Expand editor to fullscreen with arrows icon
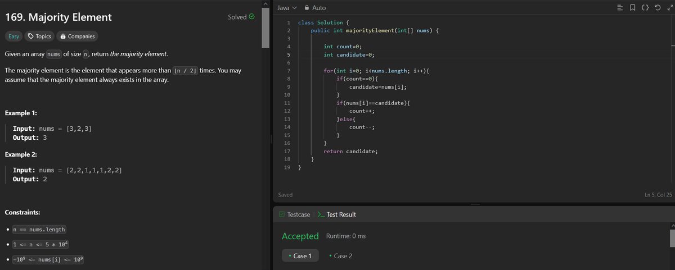This screenshot has width=675, height=270. [x=669, y=8]
